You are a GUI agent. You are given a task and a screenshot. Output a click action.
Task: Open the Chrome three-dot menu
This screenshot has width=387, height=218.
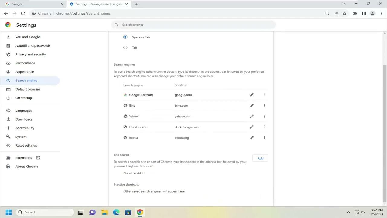coord(381,13)
